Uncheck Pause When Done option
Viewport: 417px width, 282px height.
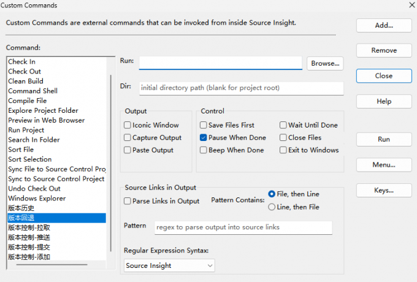tap(204, 138)
